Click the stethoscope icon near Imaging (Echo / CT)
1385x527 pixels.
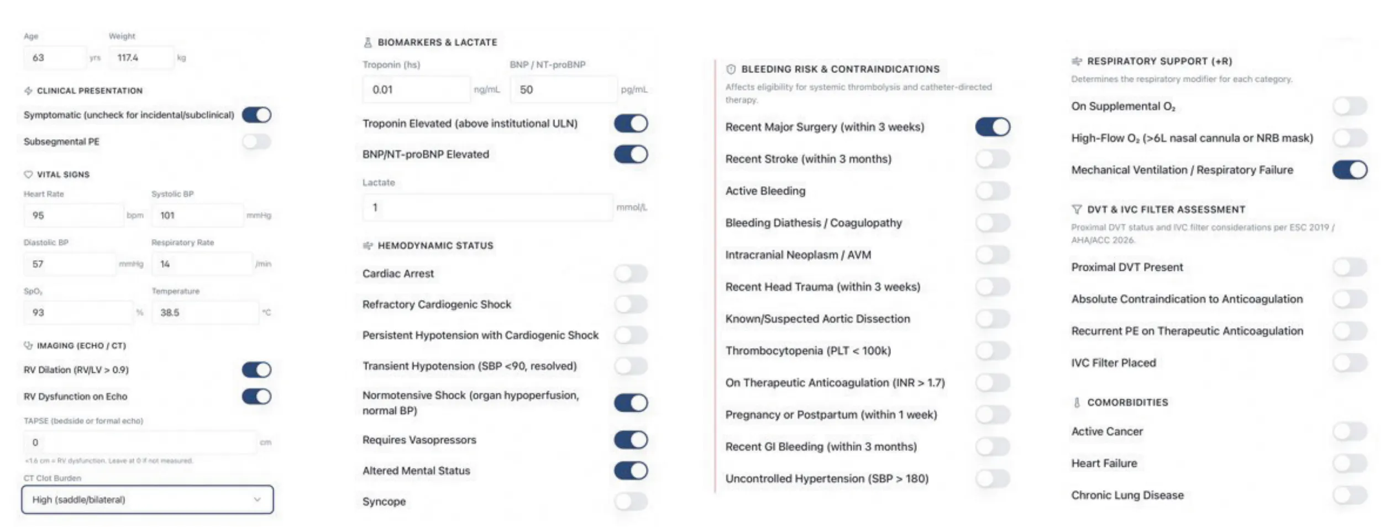tap(28, 345)
